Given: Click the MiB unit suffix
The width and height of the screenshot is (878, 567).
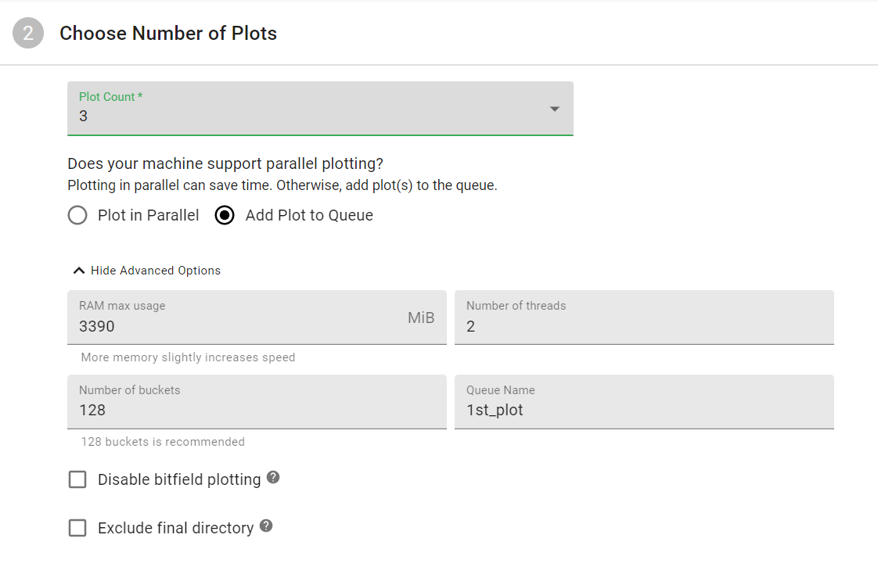Looking at the screenshot, I should (x=421, y=318).
